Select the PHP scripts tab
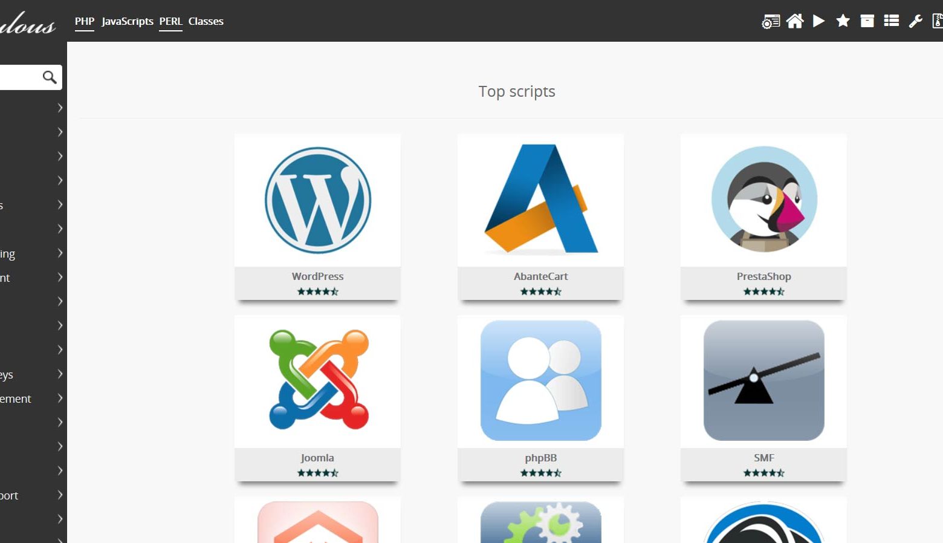Viewport: 943px width, 543px height. tap(85, 21)
